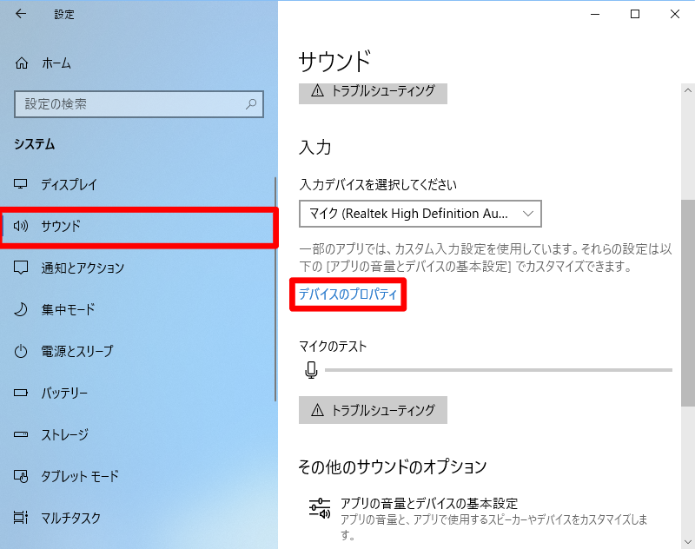The image size is (695, 549).
Task: Click the tablet icon beside タブレット モード
Action: click(21, 476)
